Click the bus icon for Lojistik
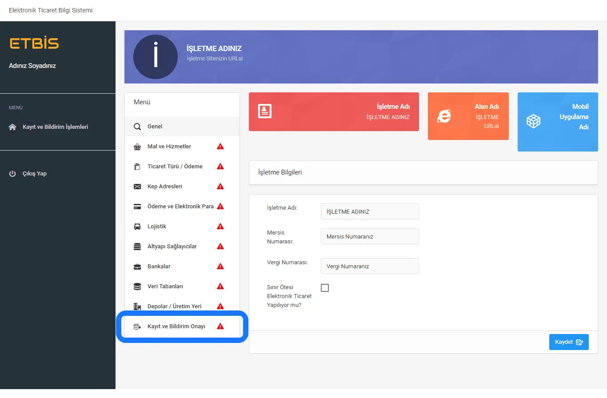607x398 pixels. [137, 227]
